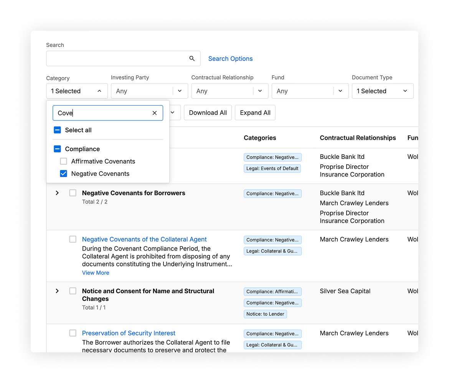Image resolution: width=449 pixels, height=383 pixels.
Task: Clear the category filter text with X
Action: click(x=155, y=113)
